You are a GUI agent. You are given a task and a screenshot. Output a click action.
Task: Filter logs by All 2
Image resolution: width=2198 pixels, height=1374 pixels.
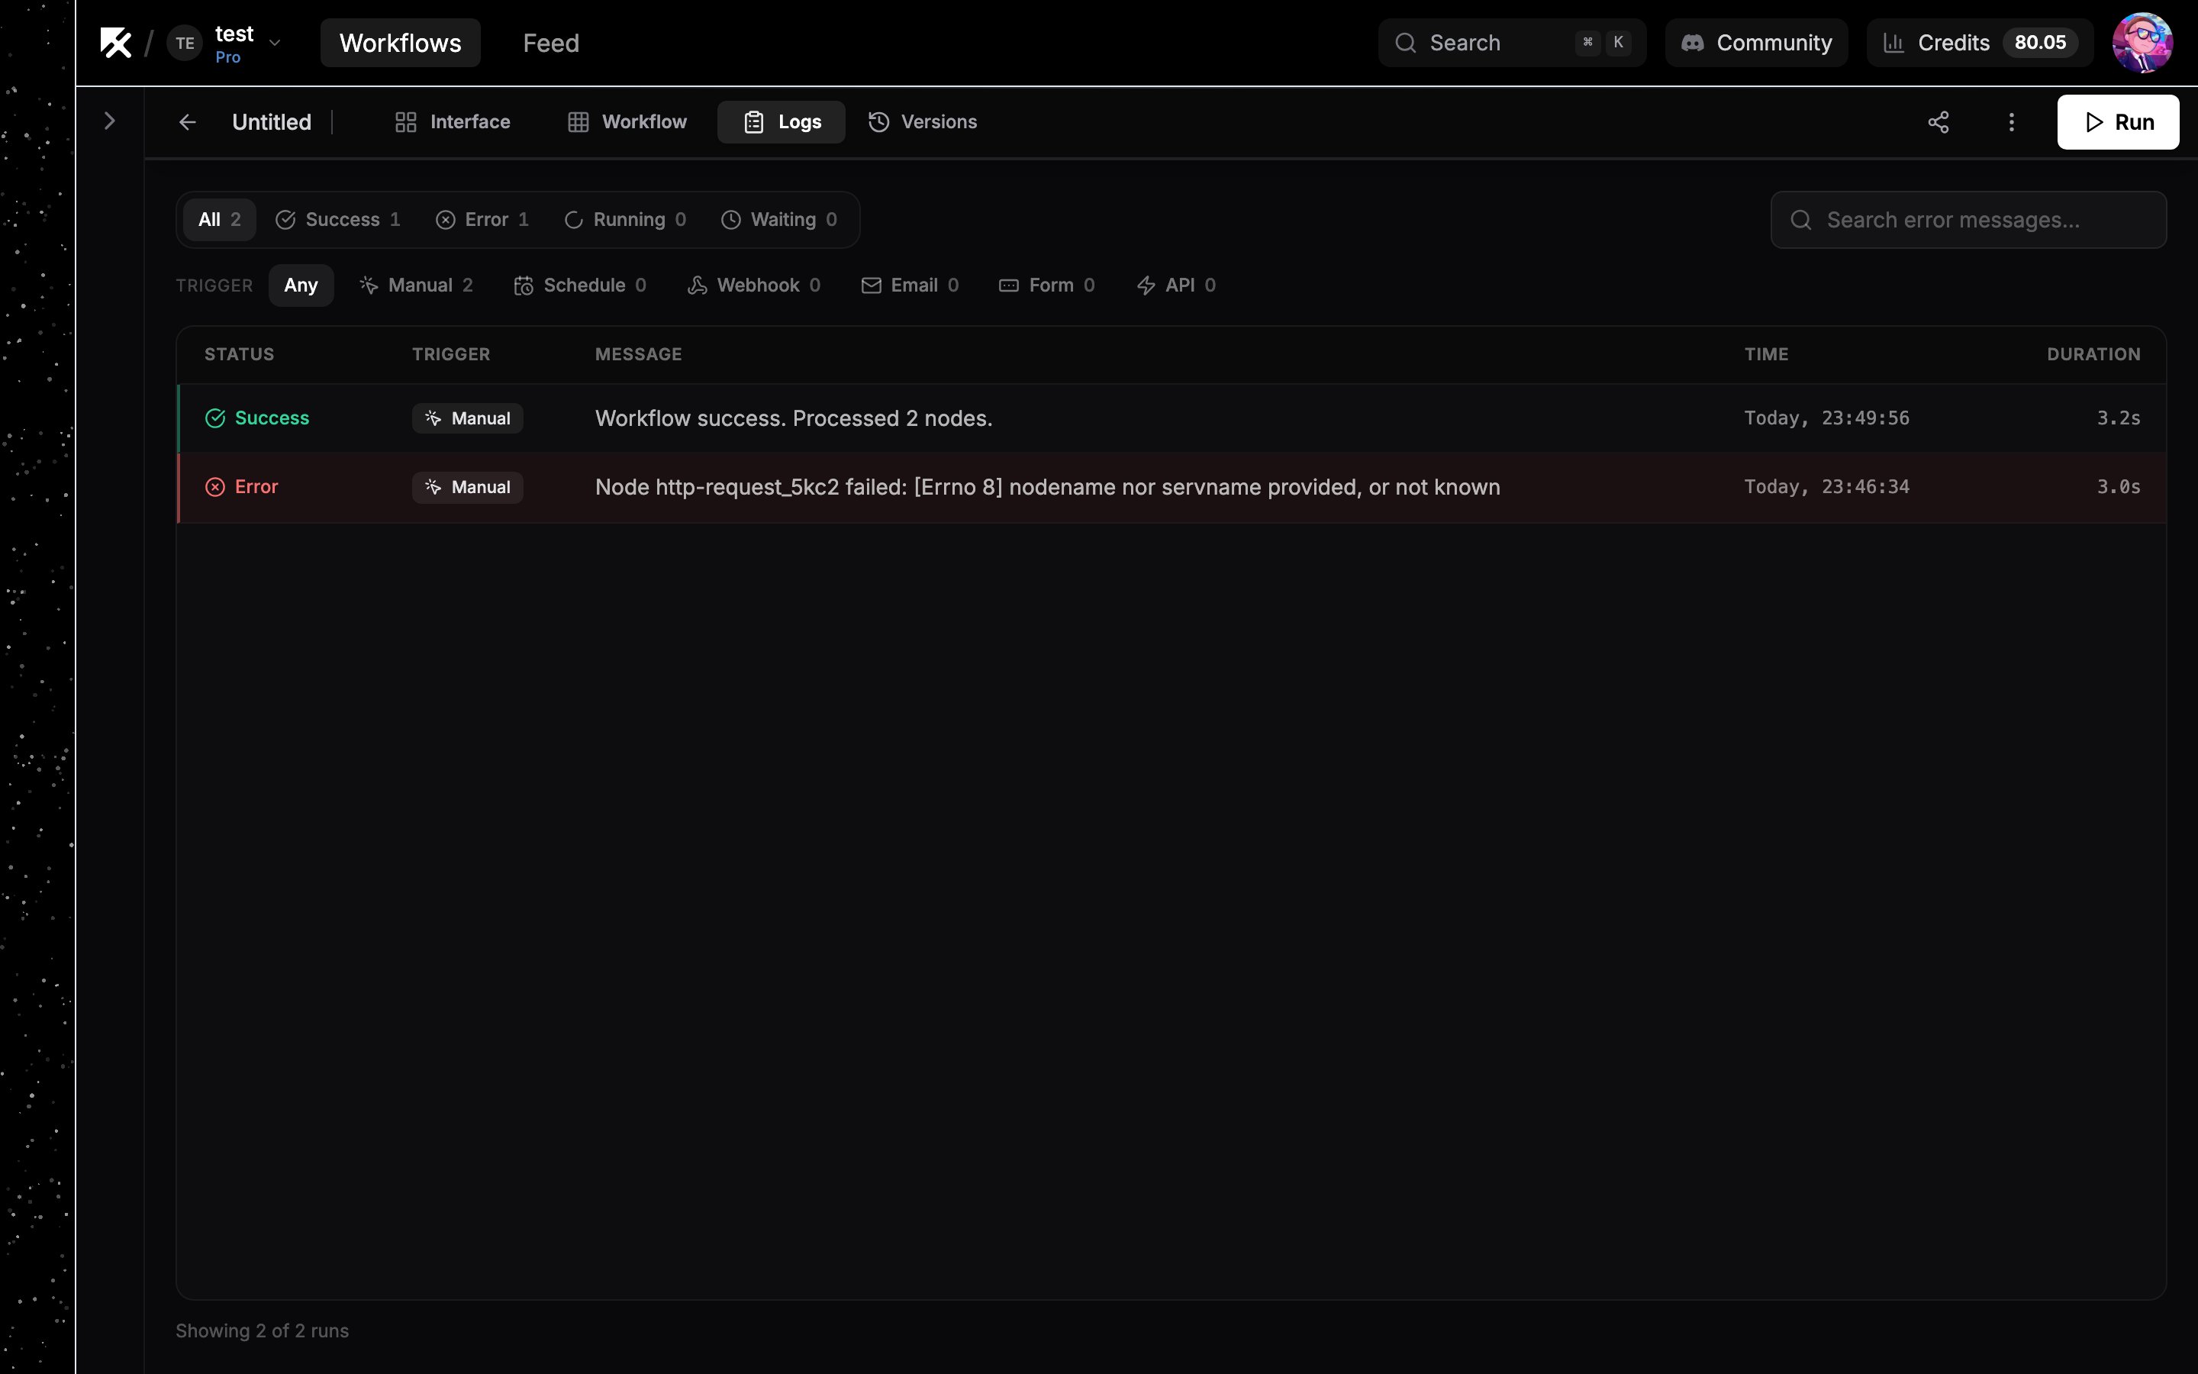pos(220,219)
